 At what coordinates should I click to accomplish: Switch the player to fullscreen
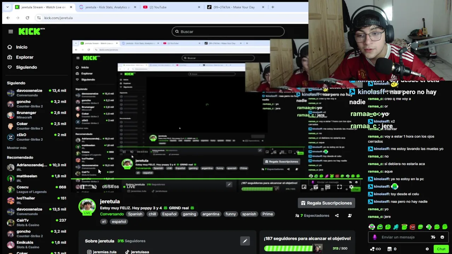[x=339, y=187]
